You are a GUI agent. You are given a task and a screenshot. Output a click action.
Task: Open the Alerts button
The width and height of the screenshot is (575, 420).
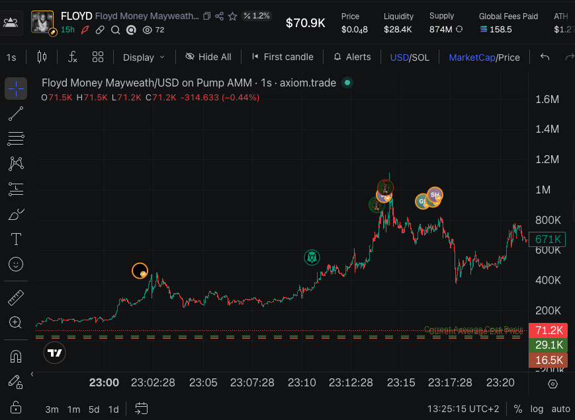pyautogui.click(x=353, y=57)
